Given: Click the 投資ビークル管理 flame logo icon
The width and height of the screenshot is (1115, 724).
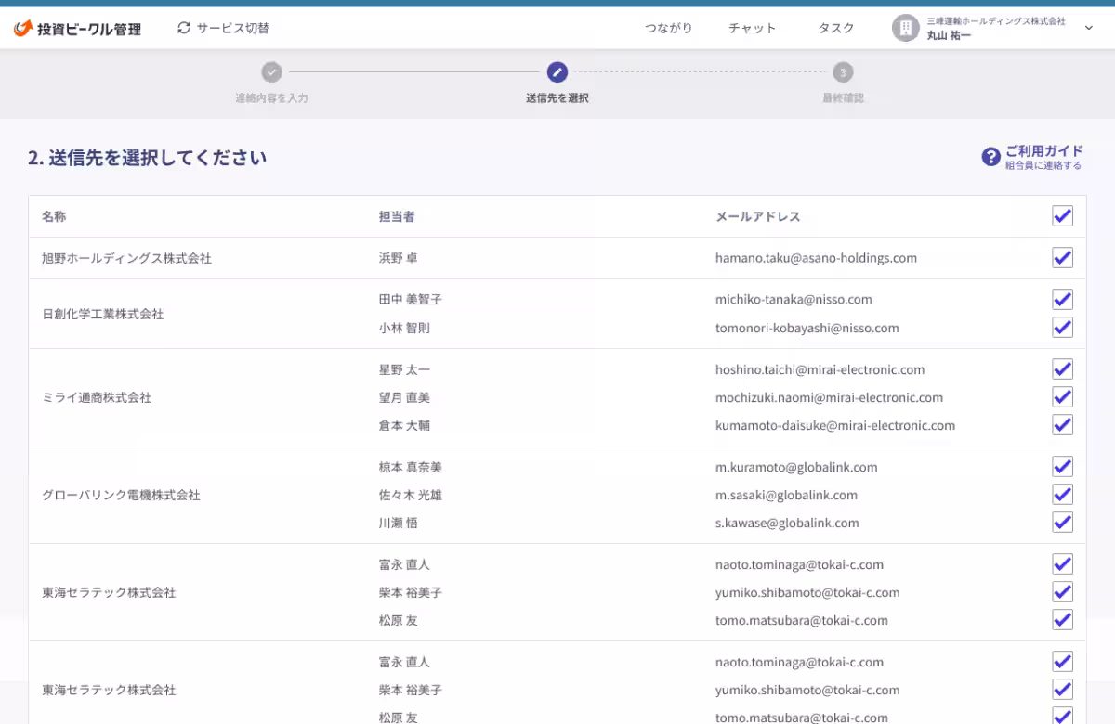Looking at the screenshot, I should pos(23,29).
